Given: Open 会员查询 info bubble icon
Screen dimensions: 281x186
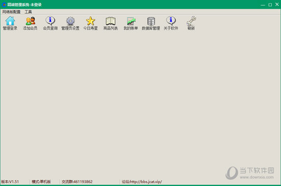Looking at the screenshot, I should pyautogui.click(x=50, y=21).
